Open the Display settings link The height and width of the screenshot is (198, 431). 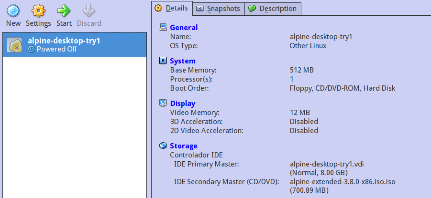click(x=183, y=104)
